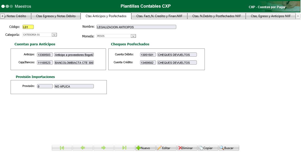The height and width of the screenshot is (156, 301).
Task: Click the Provisión Importaciones heading
Action: pyautogui.click(x=35, y=77)
